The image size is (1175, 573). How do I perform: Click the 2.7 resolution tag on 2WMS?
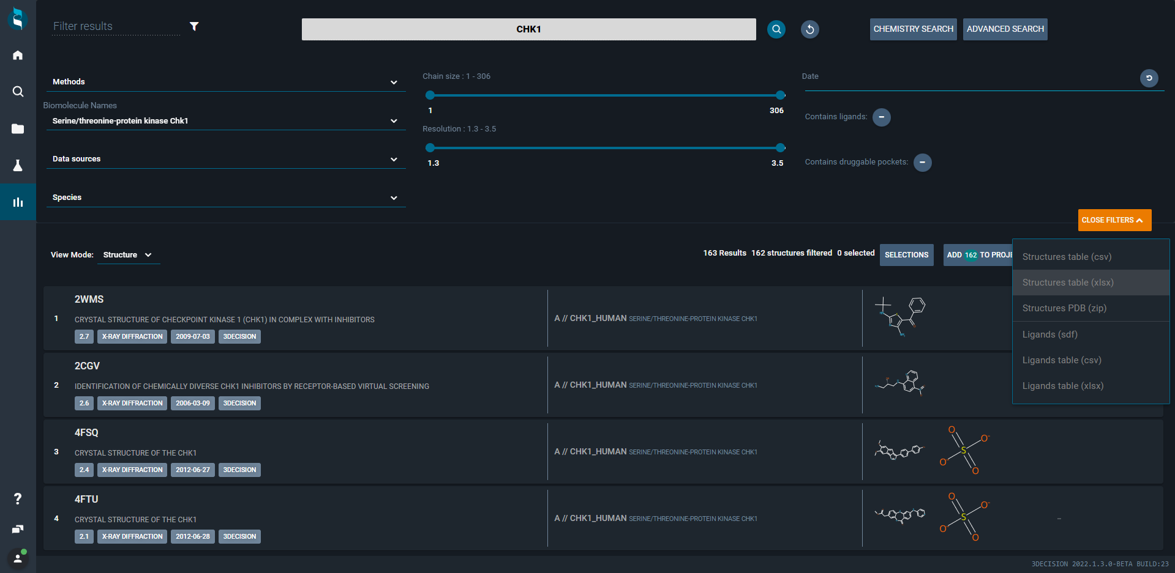(84, 337)
